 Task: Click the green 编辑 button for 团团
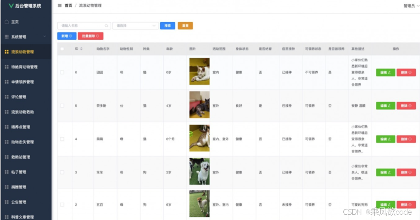click(385, 72)
